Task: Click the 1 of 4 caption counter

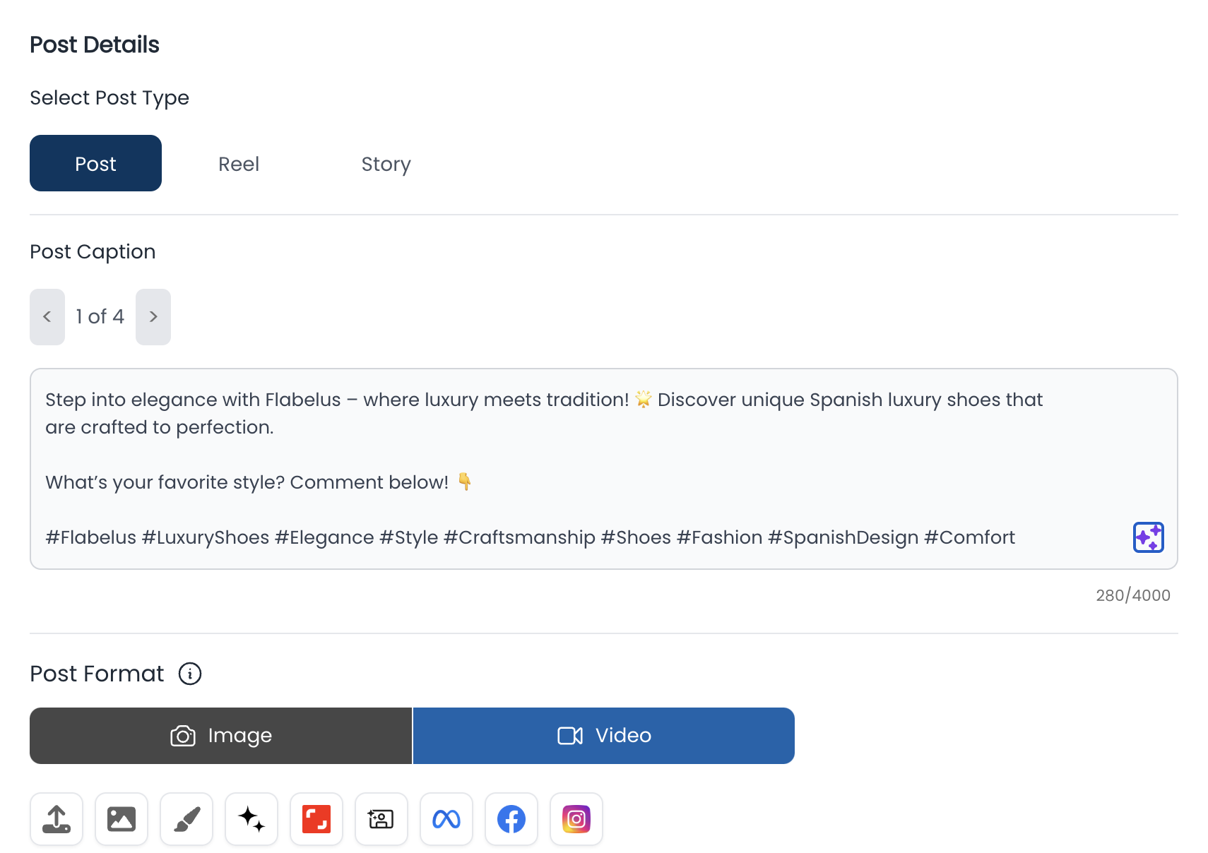Action: pos(100,317)
